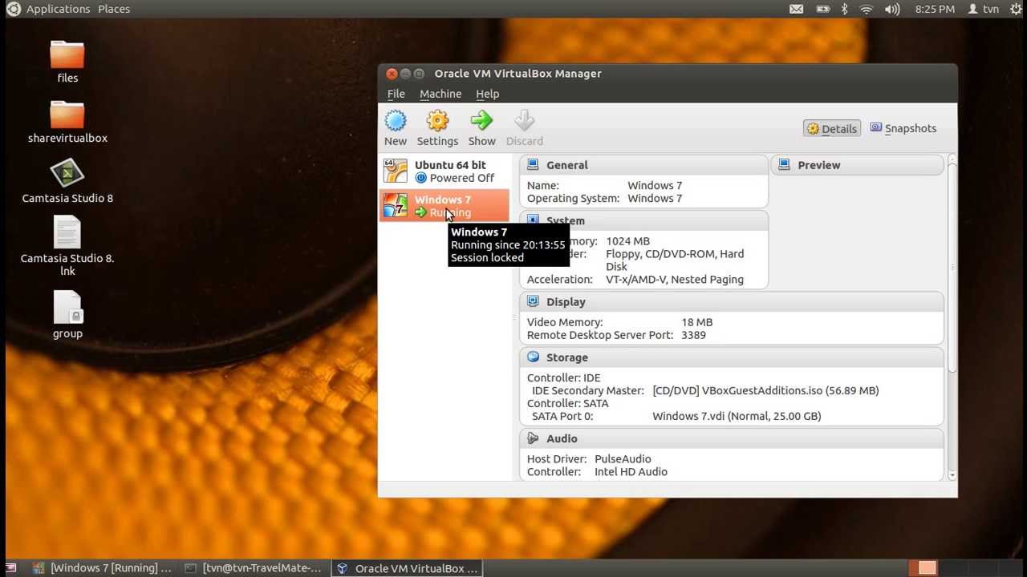This screenshot has height=577, width=1027.
Task: Click Oracle VM VirtualBox taskbar button
Action: (x=407, y=567)
